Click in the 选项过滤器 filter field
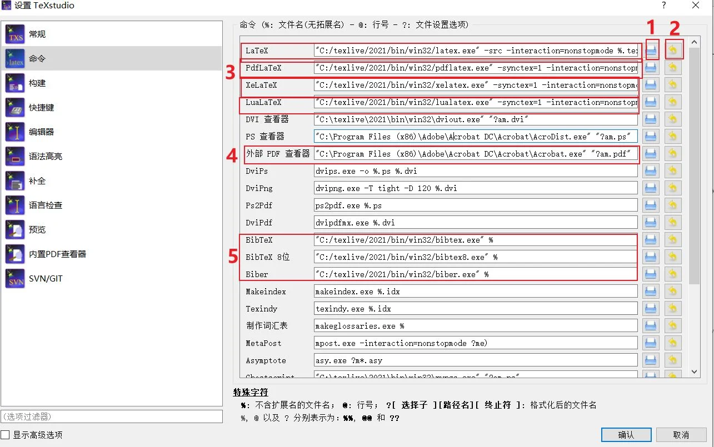The width and height of the screenshot is (714, 447). [111, 416]
